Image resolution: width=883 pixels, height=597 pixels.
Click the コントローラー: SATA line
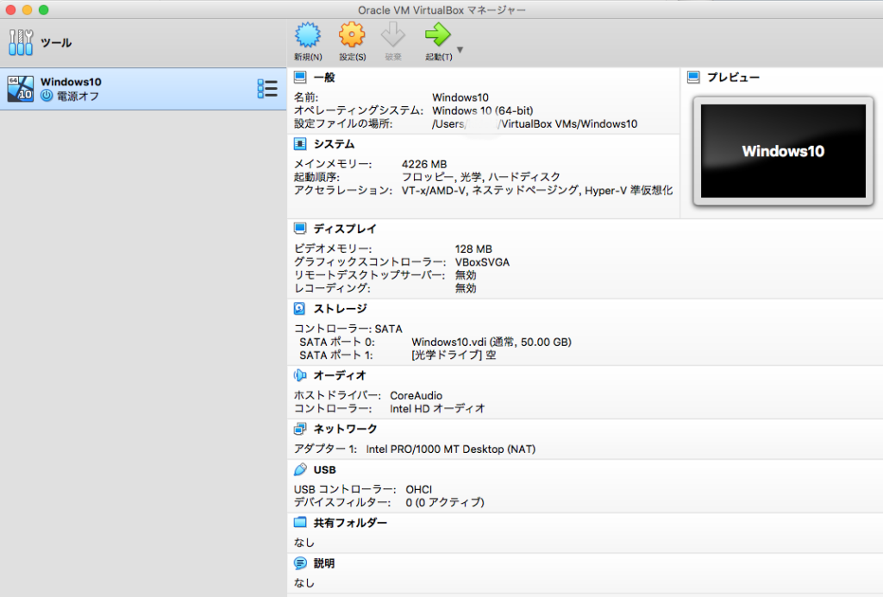(348, 329)
